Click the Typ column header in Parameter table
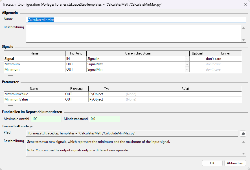 click(x=107, y=89)
